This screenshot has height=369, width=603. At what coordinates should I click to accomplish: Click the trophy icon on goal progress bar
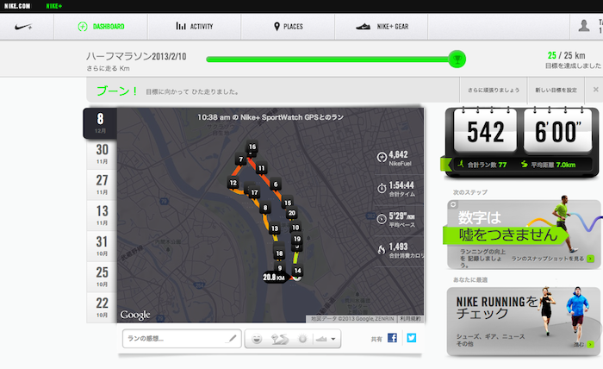point(457,59)
